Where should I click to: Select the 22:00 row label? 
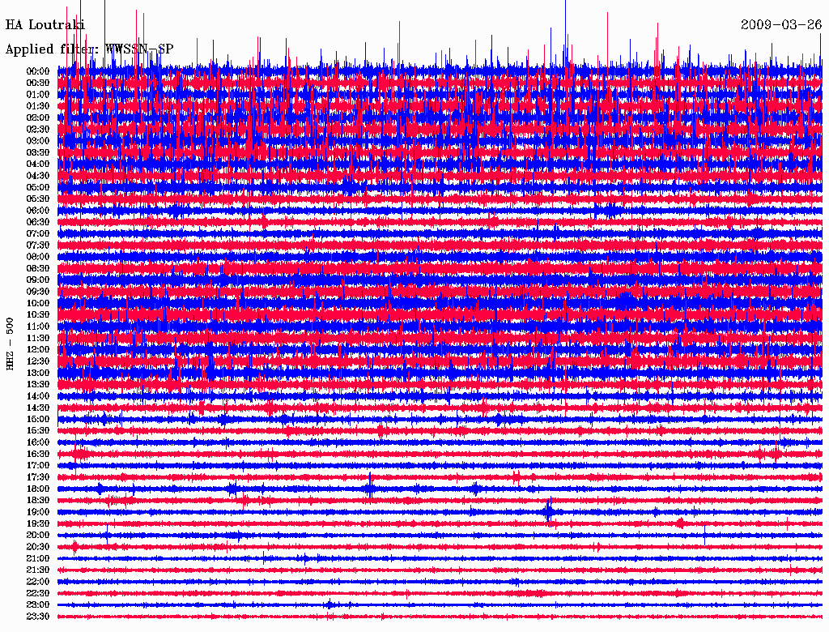38,582
